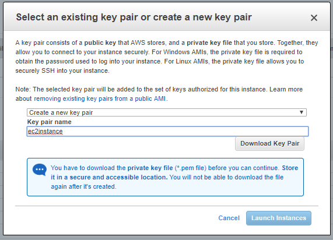333x240 pixels.
Task: Click the blue speech bubble info icon
Action: point(40,170)
